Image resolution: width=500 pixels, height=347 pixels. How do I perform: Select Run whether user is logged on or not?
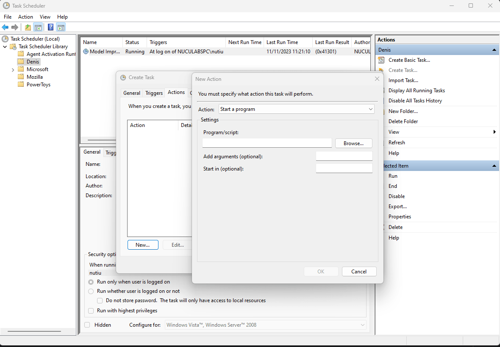point(91,291)
